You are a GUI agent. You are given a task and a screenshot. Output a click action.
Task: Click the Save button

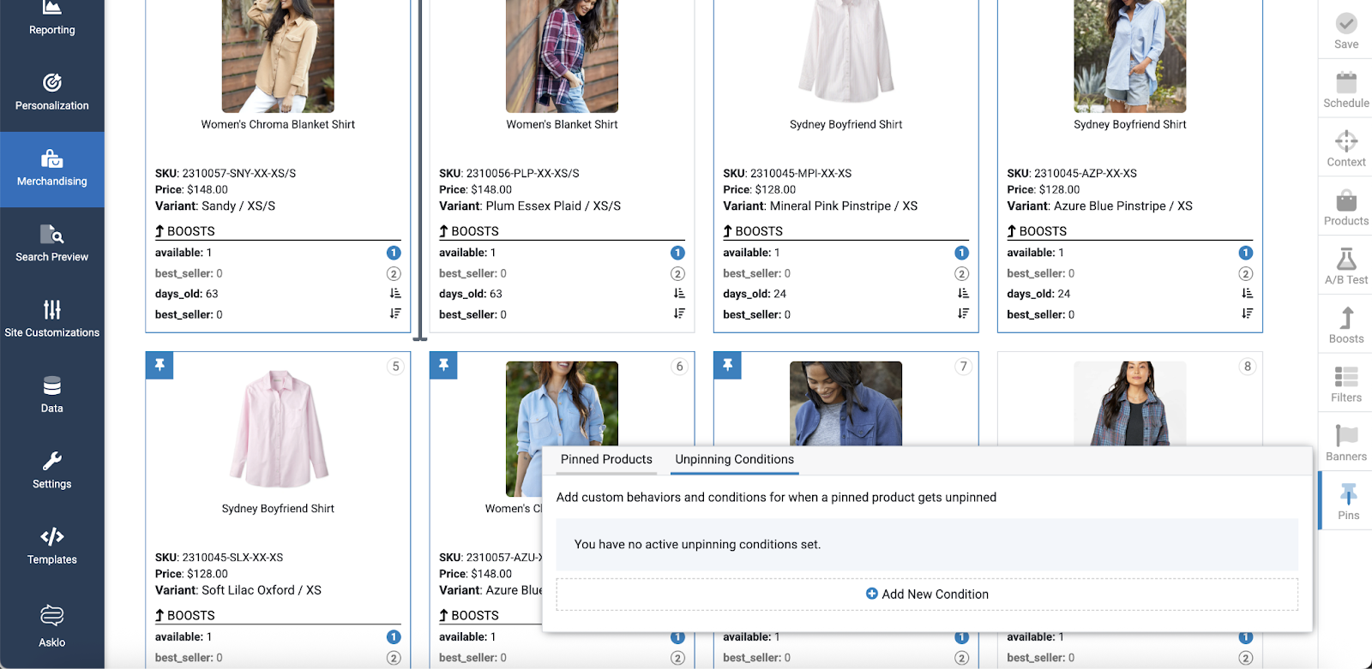click(x=1345, y=31)
